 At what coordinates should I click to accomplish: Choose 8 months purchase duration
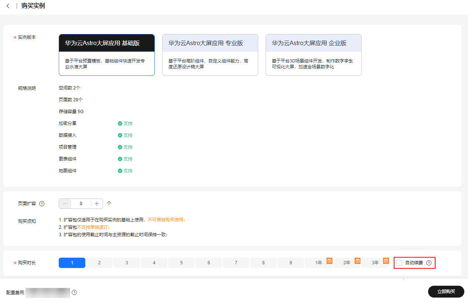(263, 263)
